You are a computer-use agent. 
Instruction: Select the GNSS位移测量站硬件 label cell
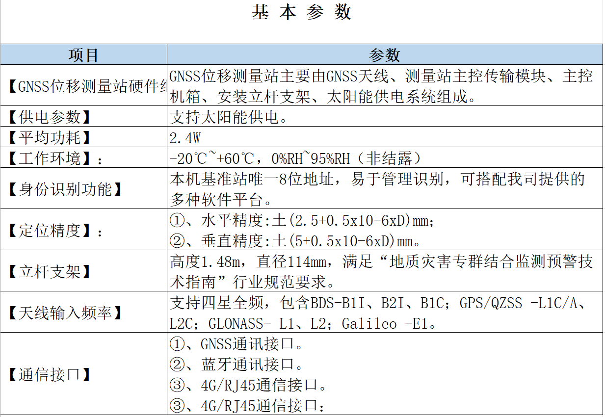83,86
